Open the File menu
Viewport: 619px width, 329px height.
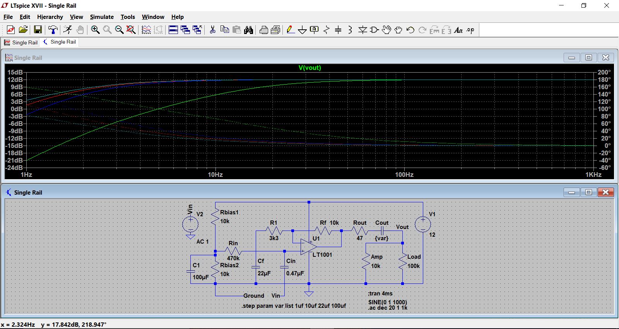8,17
